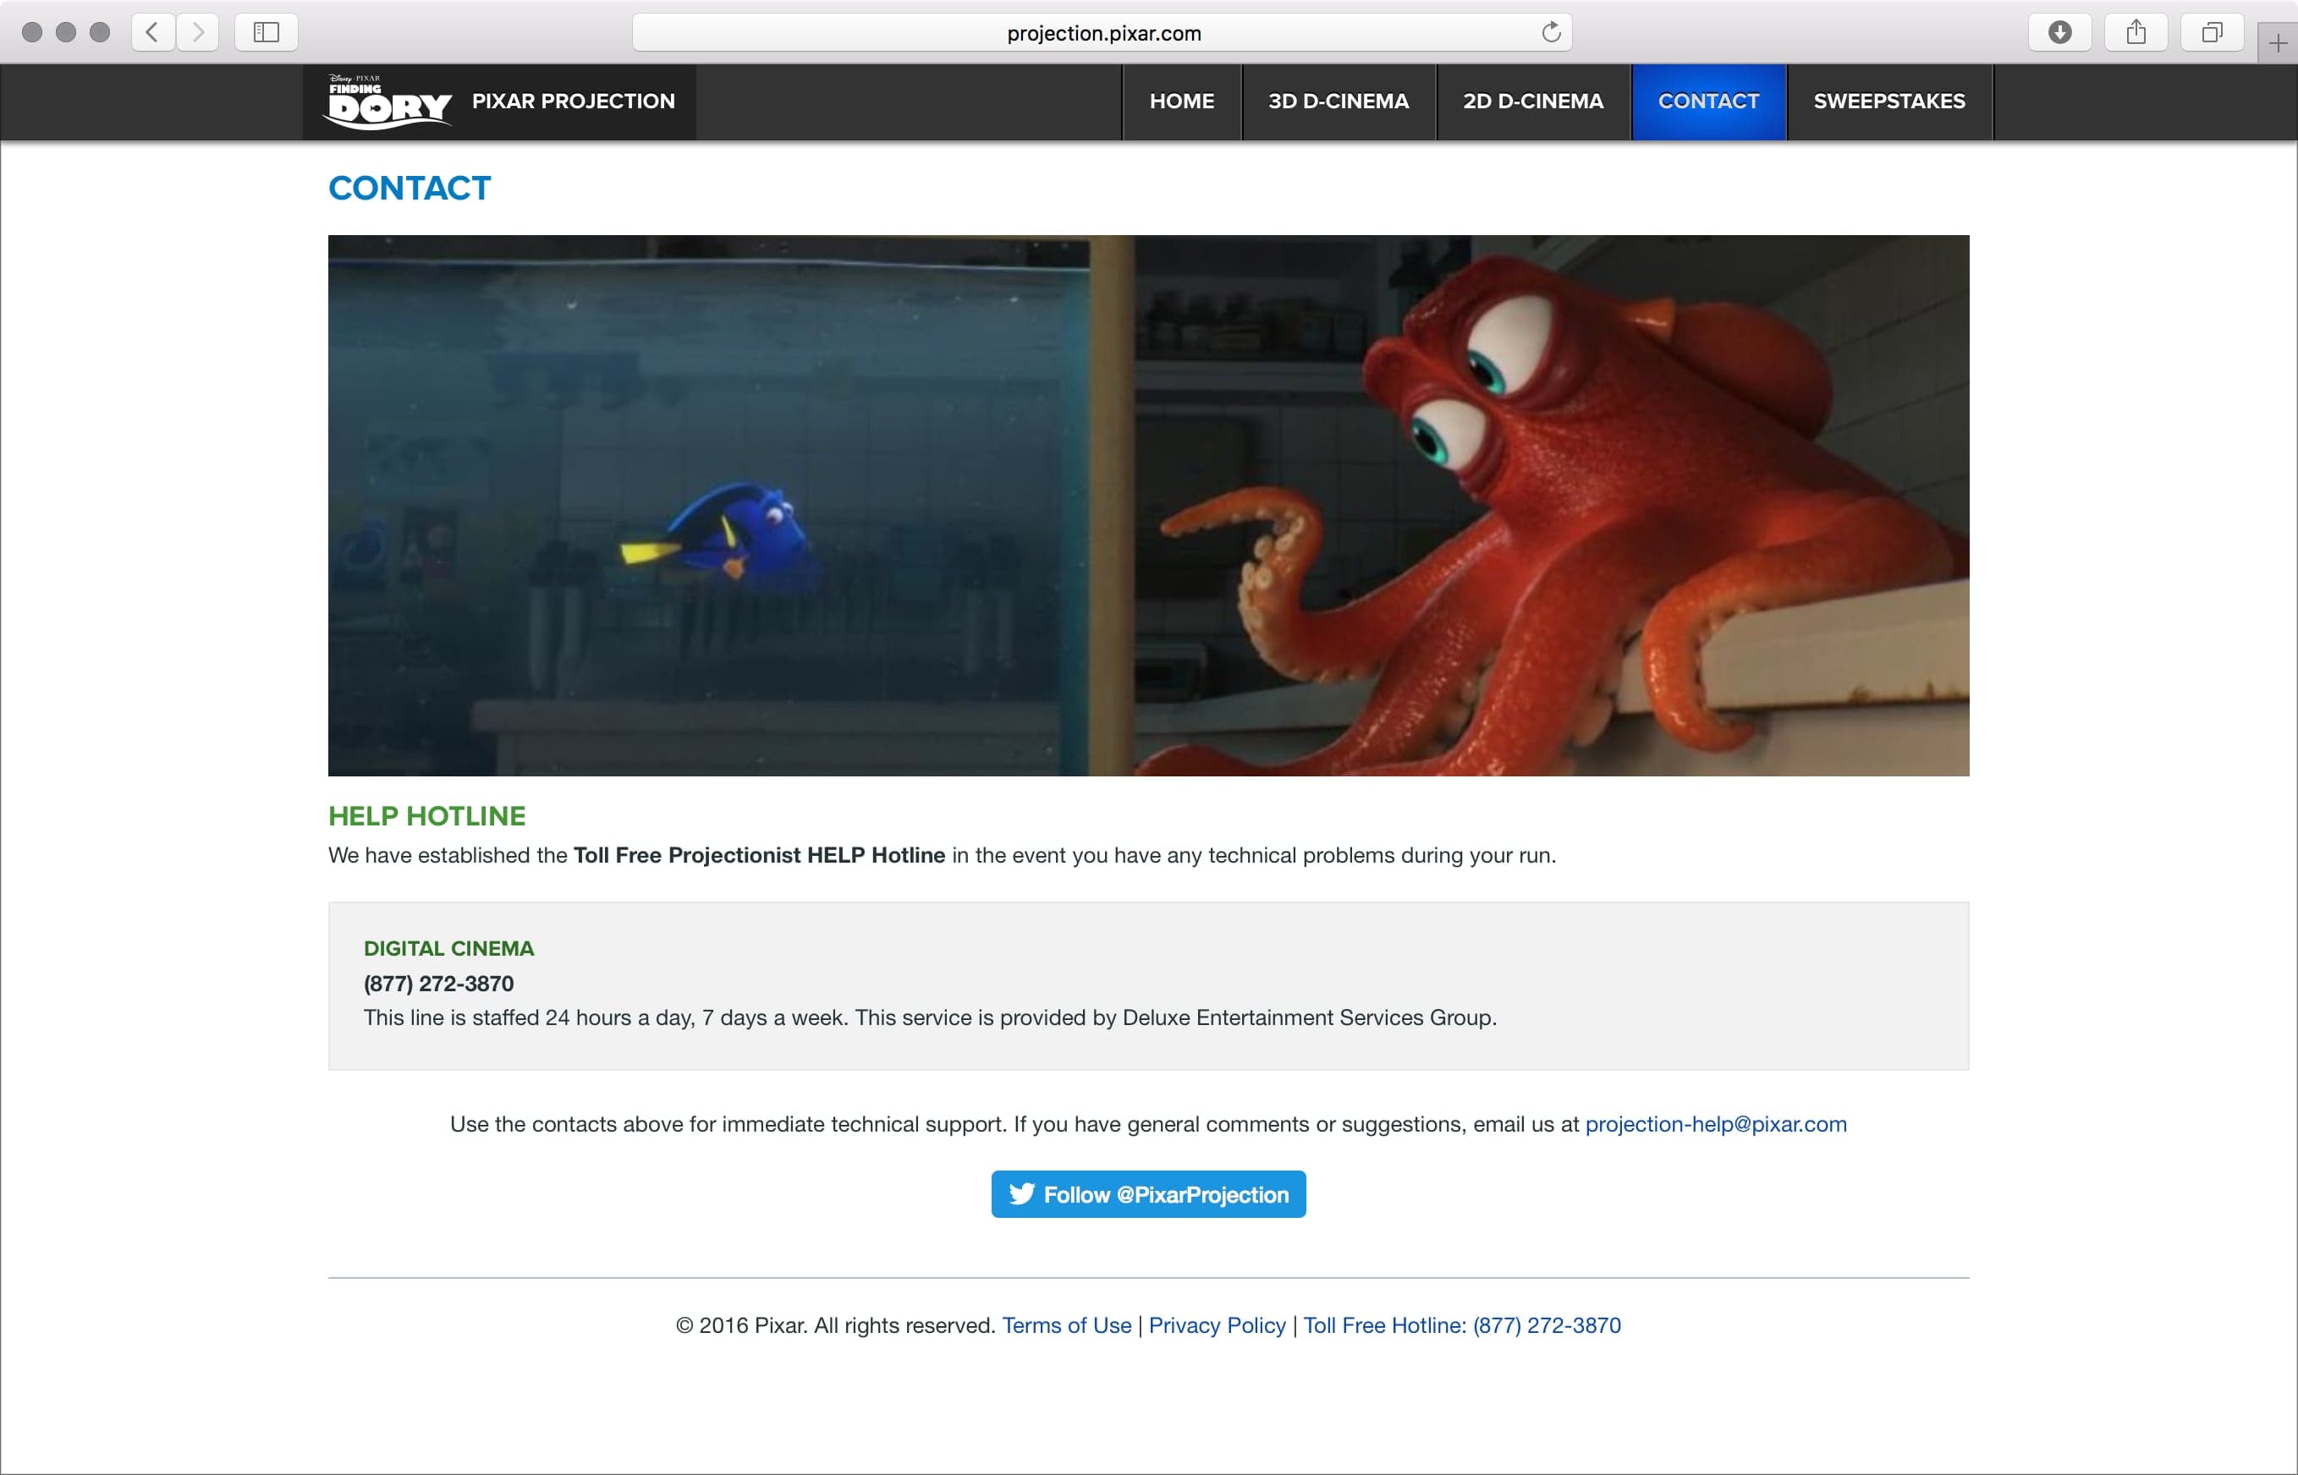Click the projection-help@pixar.com email link
The image size is (2298, 1475).
1716,1125
